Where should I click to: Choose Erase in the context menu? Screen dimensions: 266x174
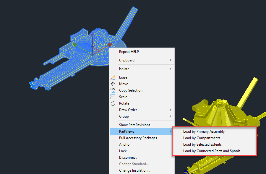pyautogui.click(x=142, y=77)
